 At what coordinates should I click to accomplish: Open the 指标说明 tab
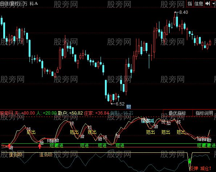204,113
